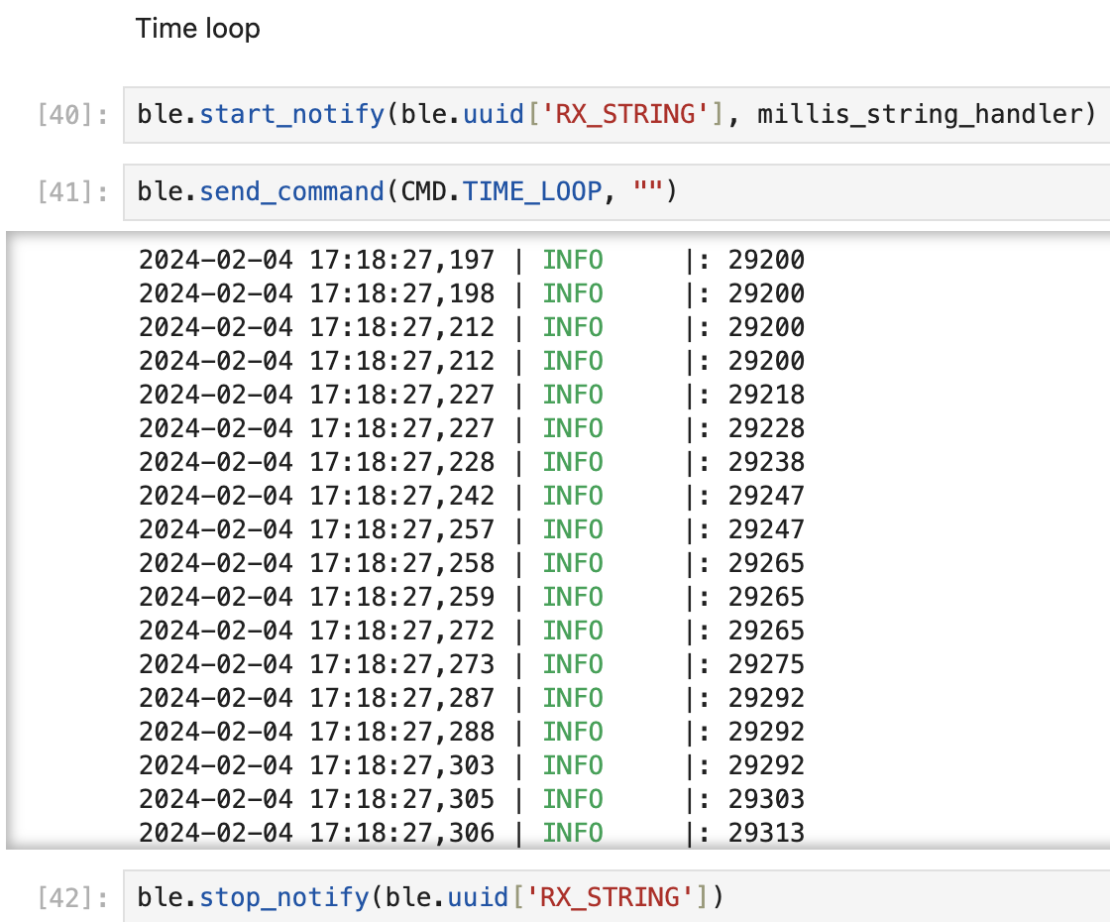
Task: Click the log timestamp 17:18:27,287
Action: [x=402, y=698]
